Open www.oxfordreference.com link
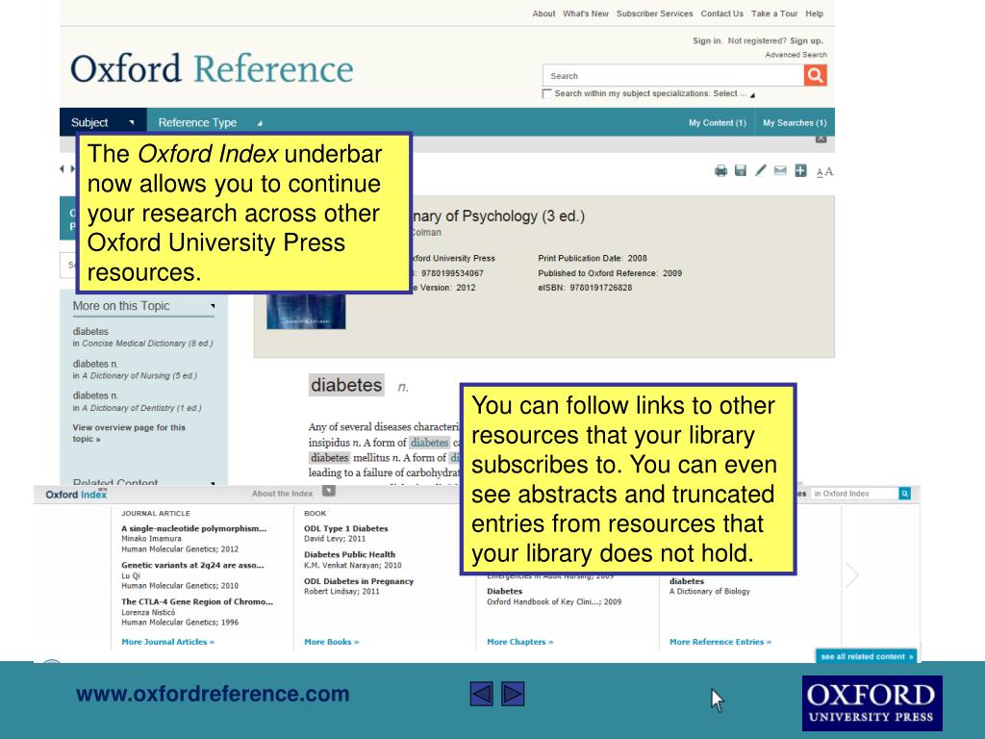985x739 pixels. [x=213, y=694]
